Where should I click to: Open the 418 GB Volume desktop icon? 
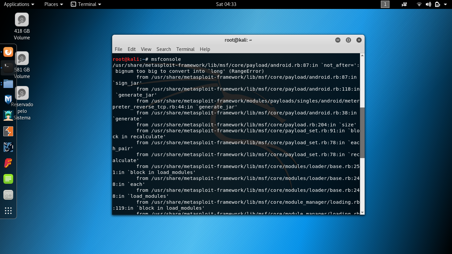pos(22,20)
